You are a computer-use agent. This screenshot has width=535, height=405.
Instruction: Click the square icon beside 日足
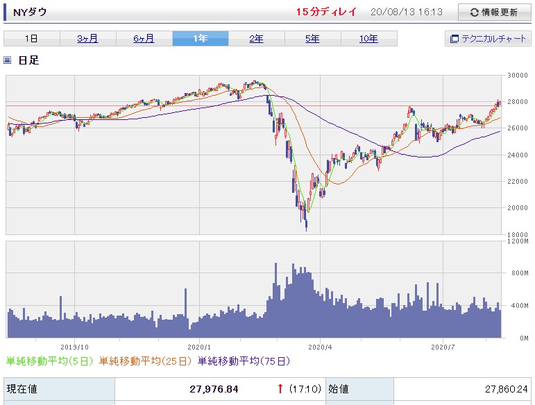7,60
